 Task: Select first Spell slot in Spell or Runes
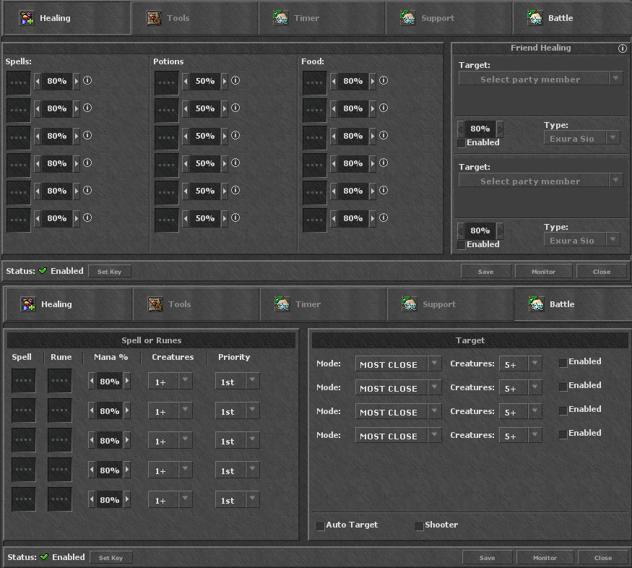24,381
